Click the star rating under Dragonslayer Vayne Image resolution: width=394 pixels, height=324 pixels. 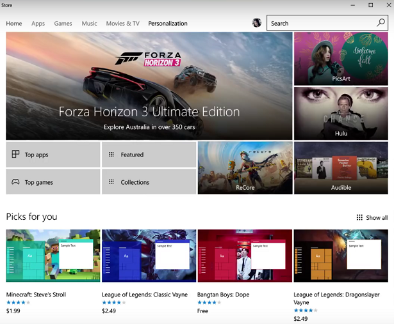click(x=306, y=311)
